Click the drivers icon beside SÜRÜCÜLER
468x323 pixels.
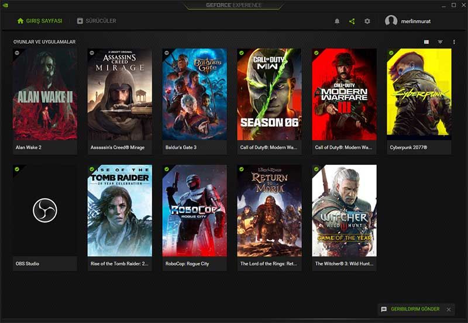pos(80,21)
